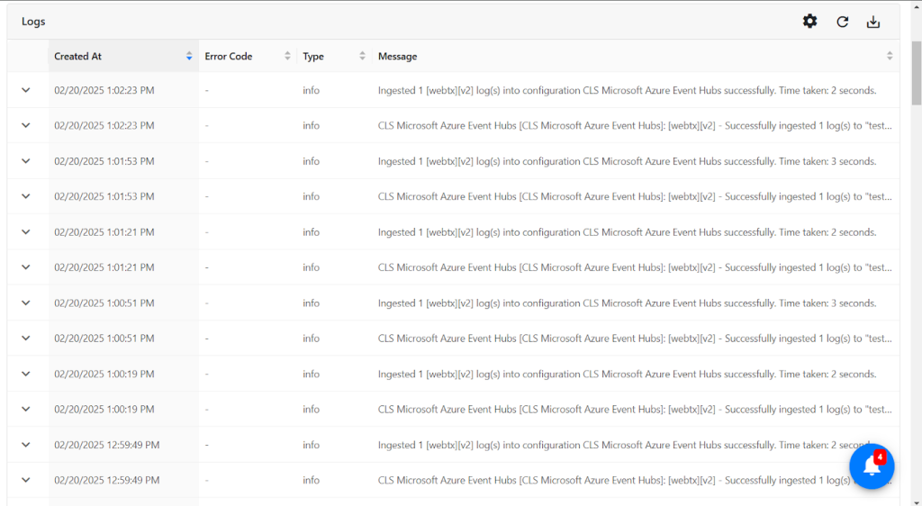Click the Ingested message at 1:01:21 PM
This screenshot has width=922, height=506.
point(627,232)
